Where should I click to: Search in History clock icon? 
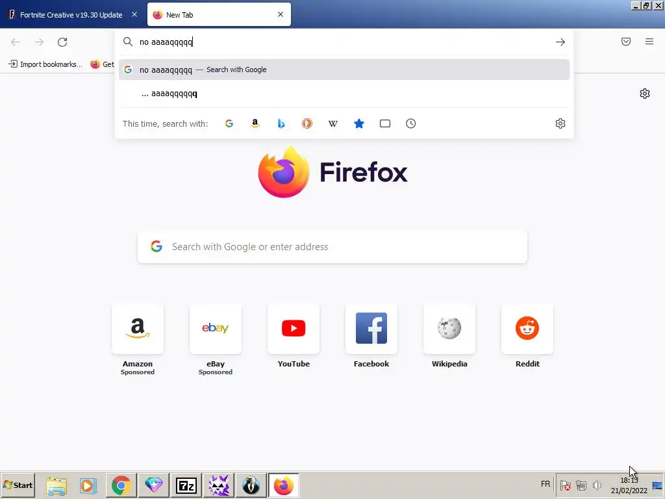[x=410, y=123]
